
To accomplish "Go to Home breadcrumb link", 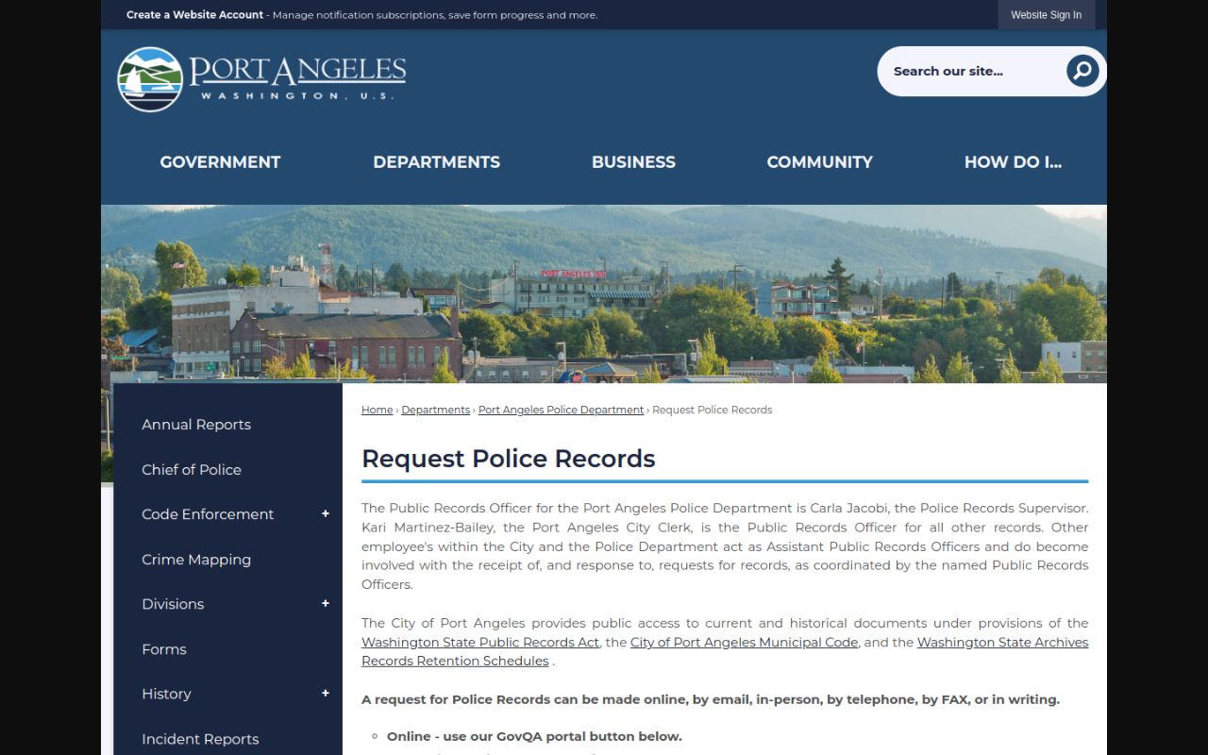I will pos(377,410).
